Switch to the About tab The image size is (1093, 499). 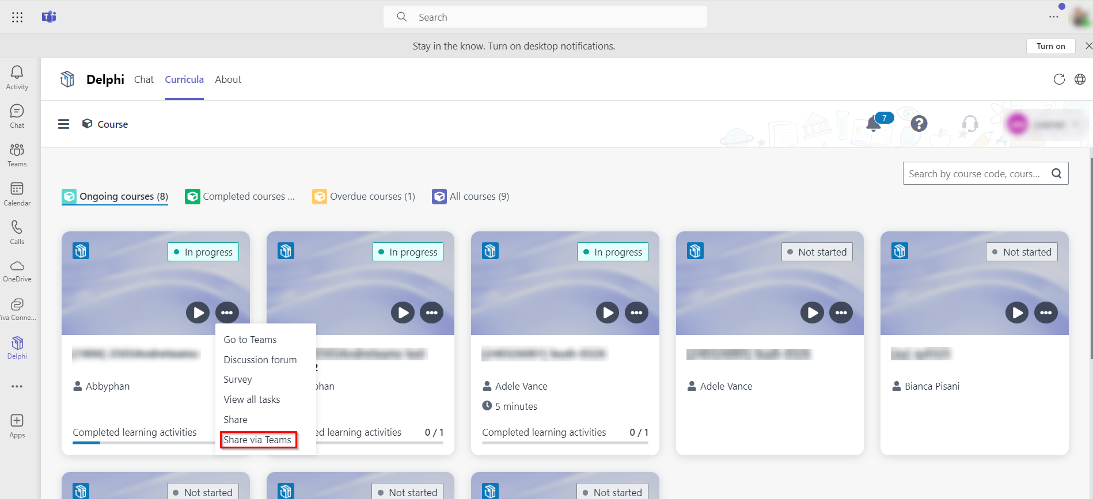coord(228,79)
